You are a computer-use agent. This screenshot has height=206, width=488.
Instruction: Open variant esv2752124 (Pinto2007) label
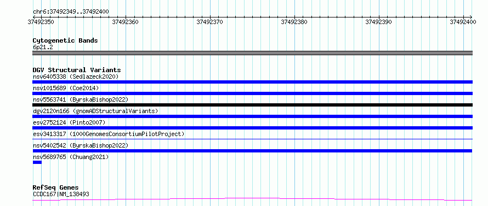coord(69,122)
